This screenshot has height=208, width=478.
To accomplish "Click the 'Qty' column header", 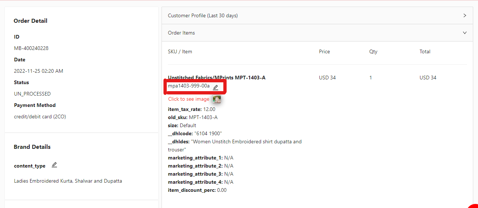I will click(373, 51).
